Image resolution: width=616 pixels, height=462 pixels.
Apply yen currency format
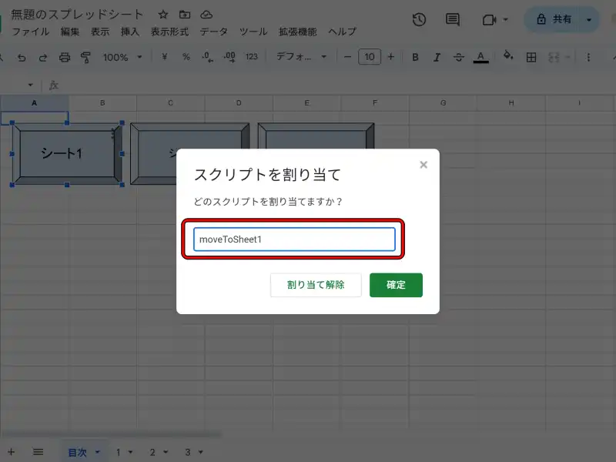click(x=165, y=57)
